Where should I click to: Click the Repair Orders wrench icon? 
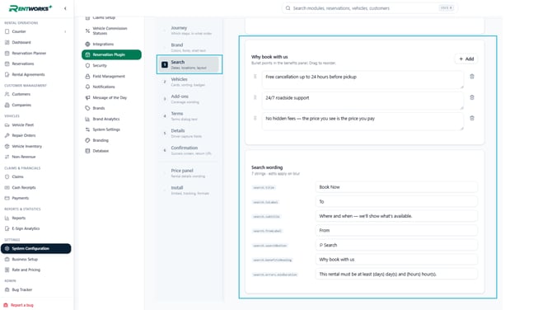[7, 135]
